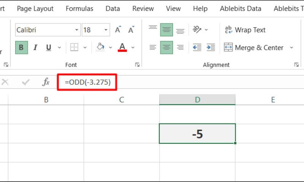The height and width of the screenshot is (182, 304).
Task: Open font color dropdown arrow
Action: point(133,47)
